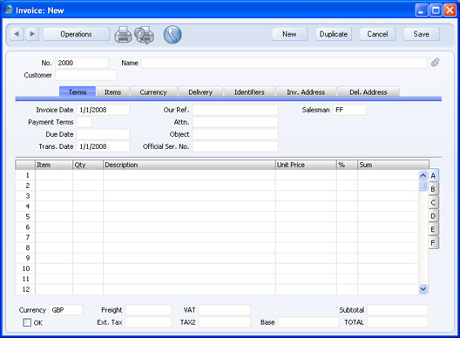The width and height of the screenshot is (460, 338).
Task: Click the blue telephone icon
Action: (x=172, y=35)
